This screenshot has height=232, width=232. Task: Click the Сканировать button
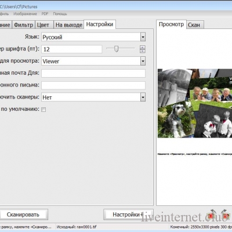point(23,215)
